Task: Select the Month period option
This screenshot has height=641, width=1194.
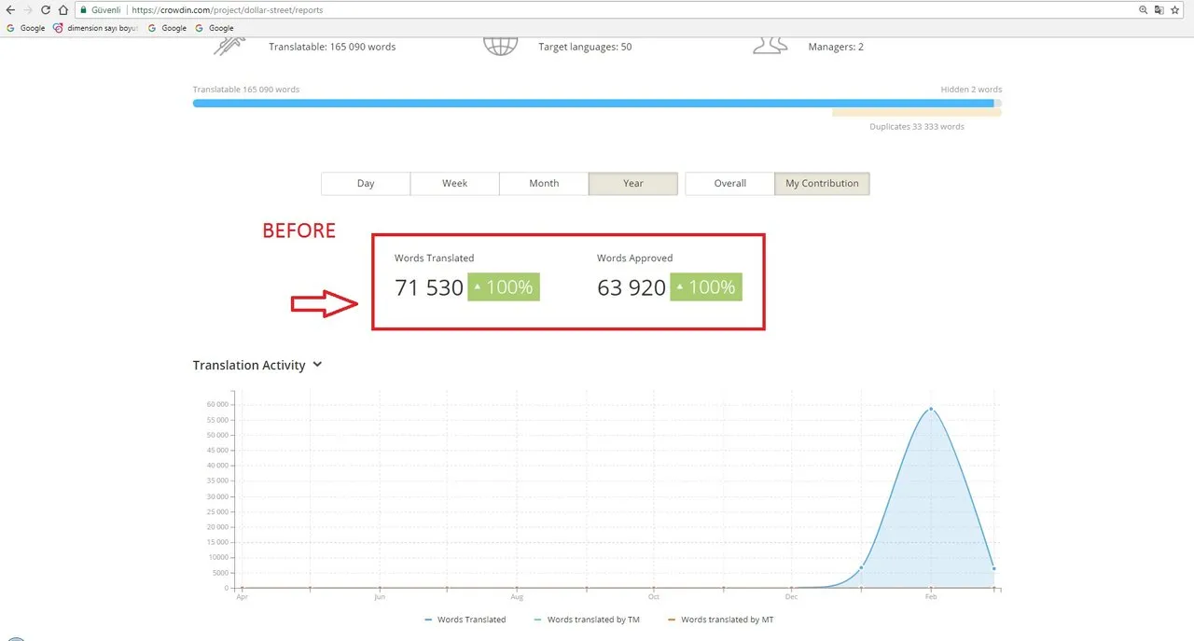Action: (x=544, y=184)
